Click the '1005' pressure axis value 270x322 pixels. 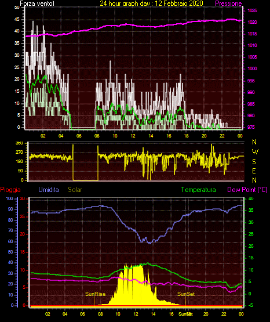(252, 57)
